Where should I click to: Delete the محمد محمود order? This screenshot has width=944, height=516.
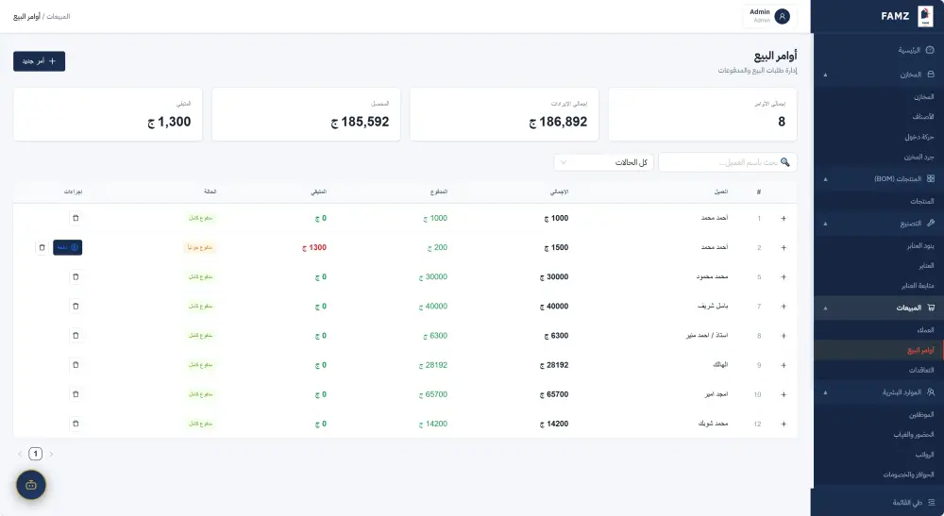point(76,276)
